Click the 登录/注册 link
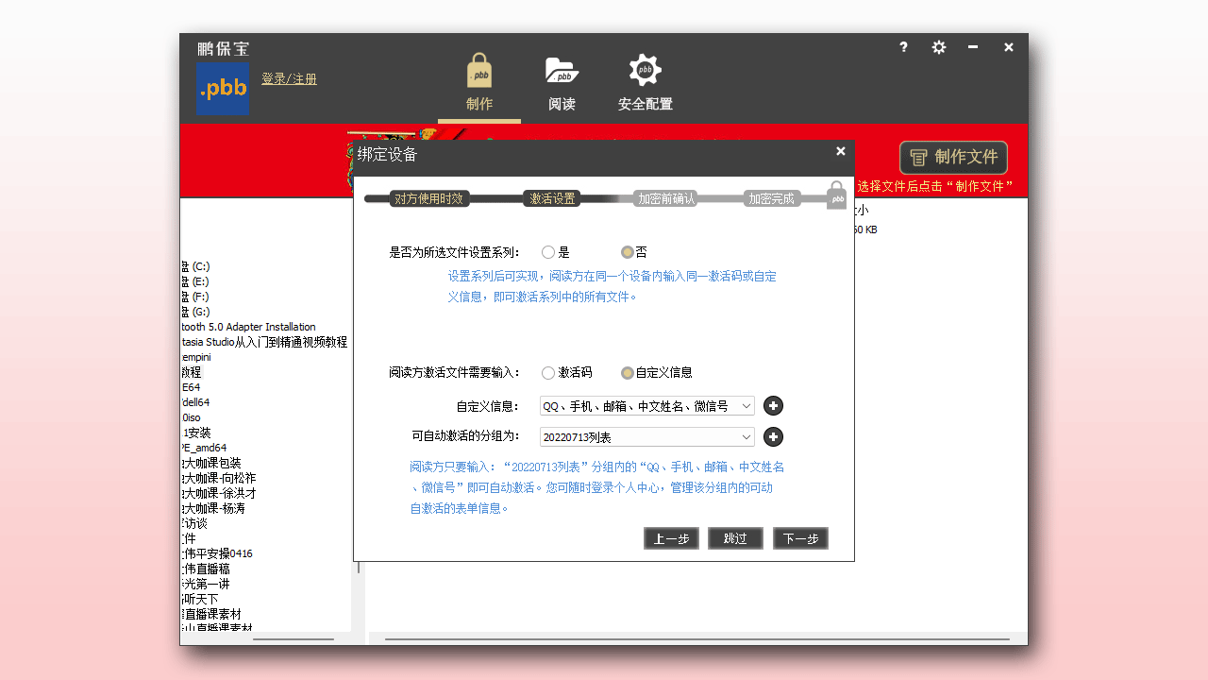 (289, 78)
